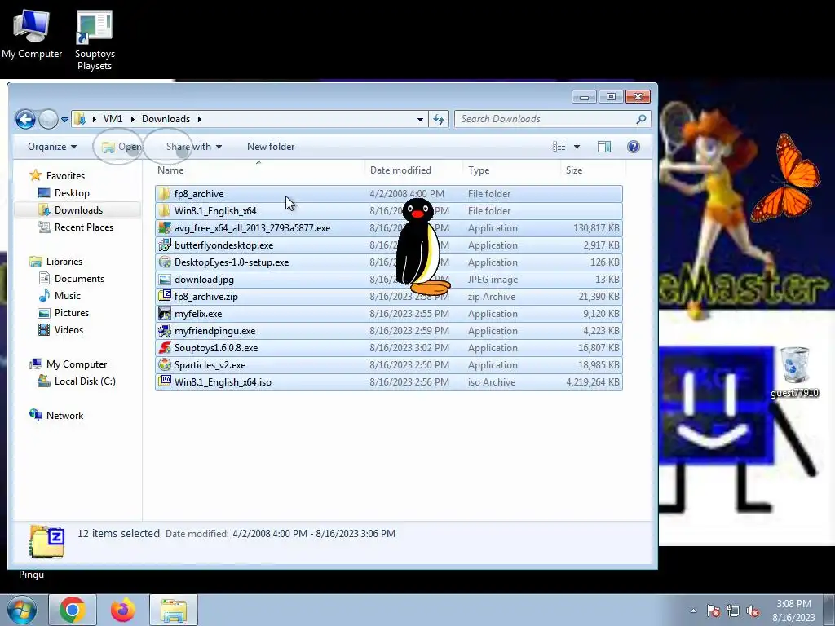This screenshot has width=835, height=626.
Task: Click the Windows Explorer taskbar button
Action: tap(174, 610)
